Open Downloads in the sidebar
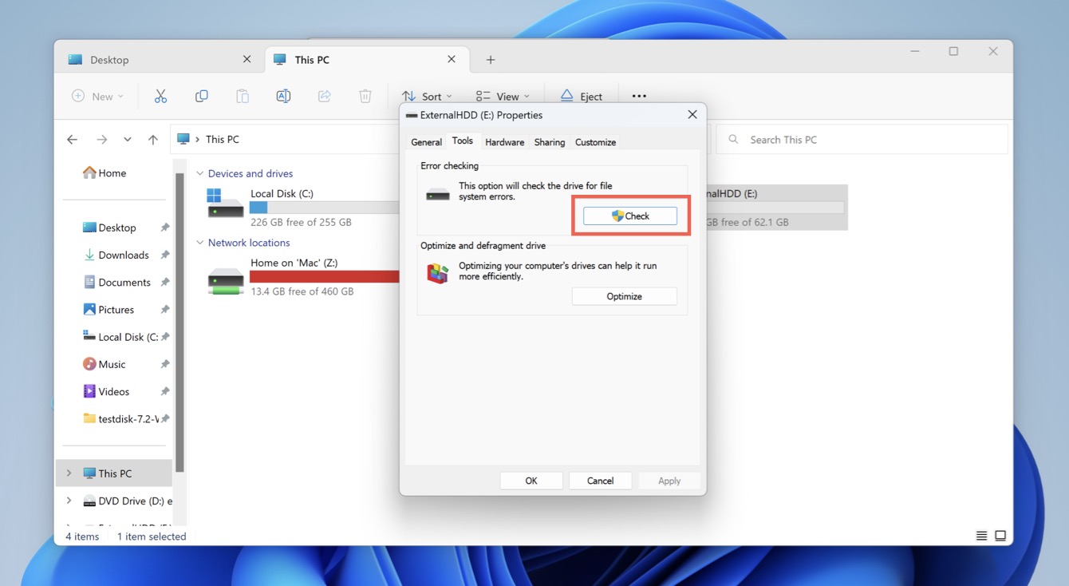 coord(116,255)
